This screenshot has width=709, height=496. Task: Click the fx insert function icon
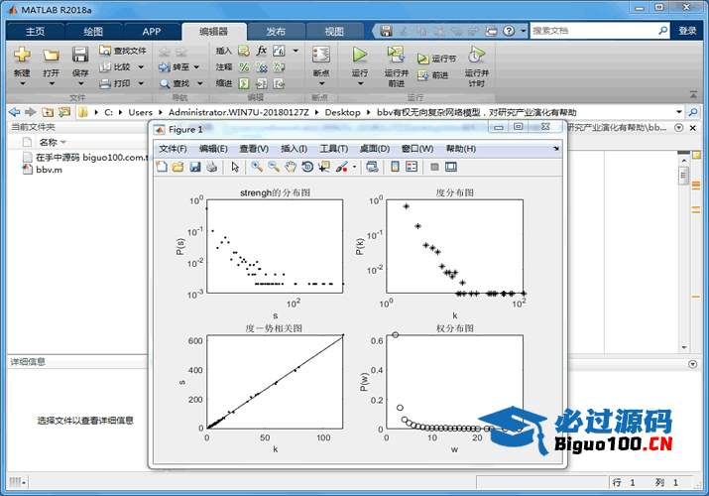261,51
